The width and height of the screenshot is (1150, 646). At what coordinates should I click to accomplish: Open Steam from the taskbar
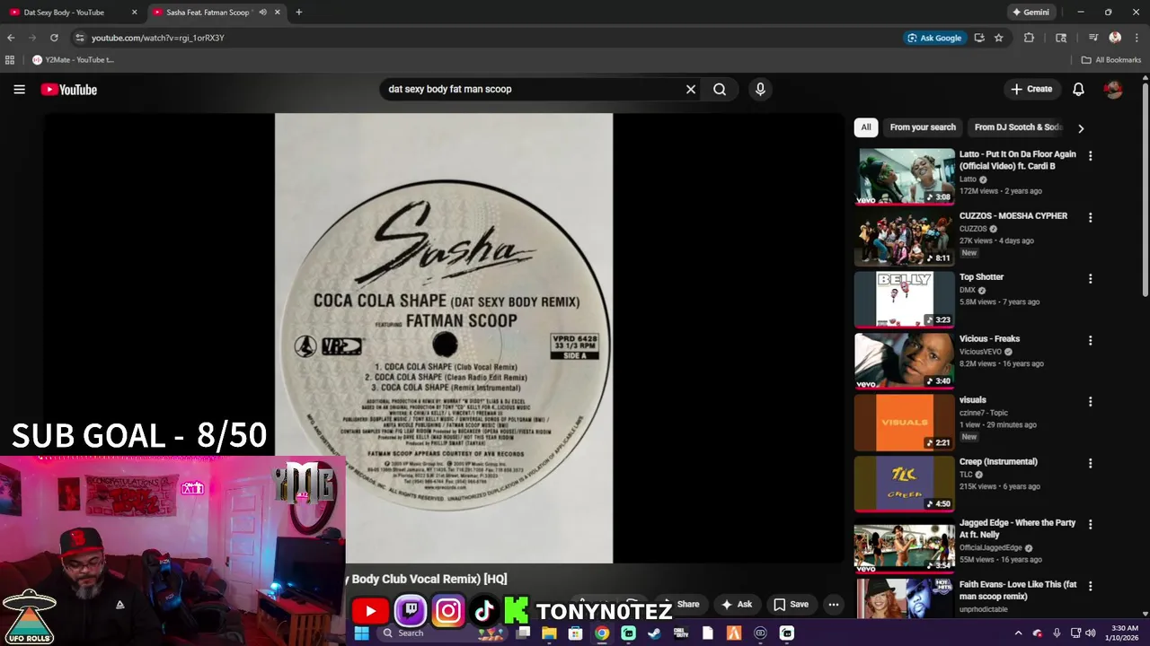pyautogui.click(x=655, y=633)
